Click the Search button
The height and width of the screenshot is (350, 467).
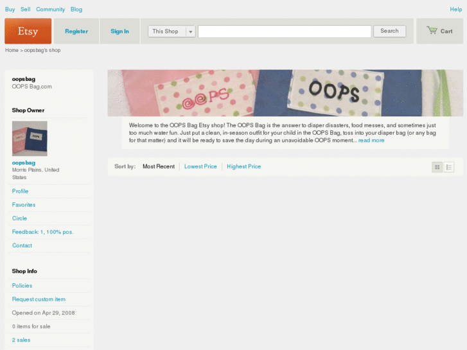coord(389,31)
